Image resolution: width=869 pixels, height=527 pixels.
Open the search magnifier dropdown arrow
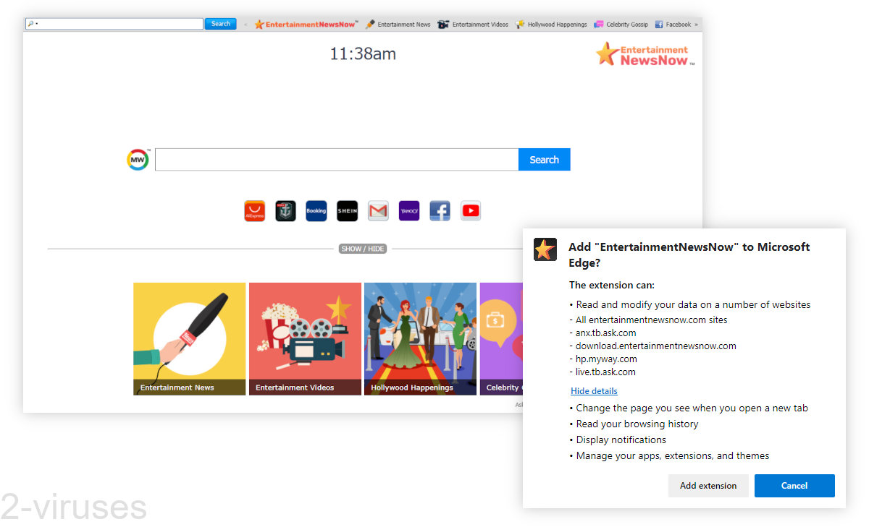coord(37,23)
